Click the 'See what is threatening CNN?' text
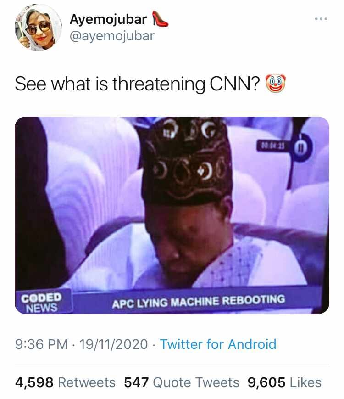The height and width of the screenshot is (399, 344). click(x=137, y=84)
